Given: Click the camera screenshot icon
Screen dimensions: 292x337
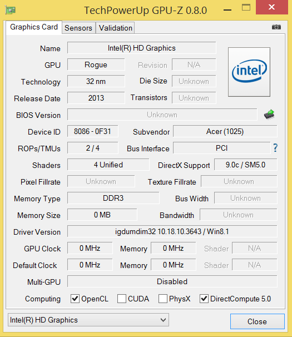Looking at the screenshot, I should [x=276, y=27].
